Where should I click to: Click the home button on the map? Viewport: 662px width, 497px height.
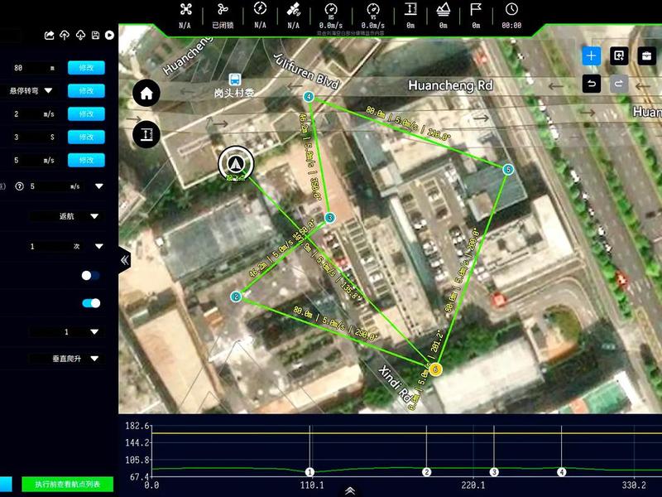point(146,93)
